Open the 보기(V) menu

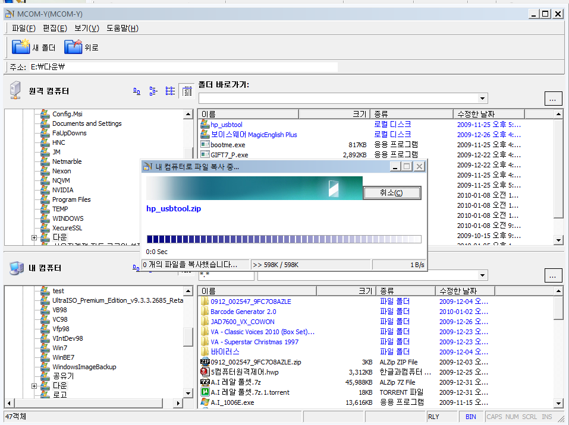pyautogui.click(x=86, y=28)
